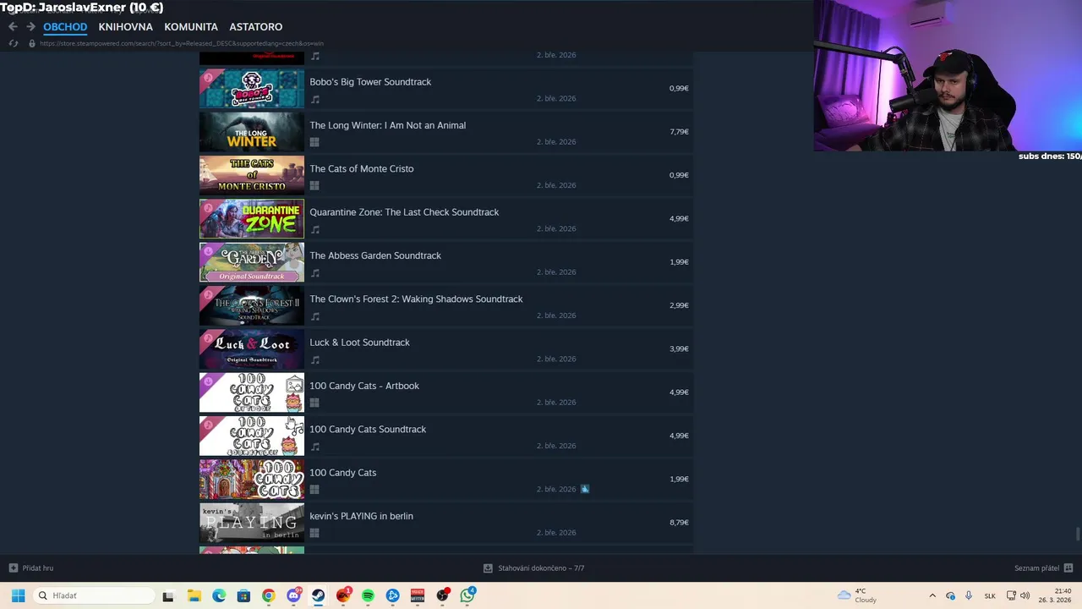Image resolution: width=1082 pixels, height=609 pixels.
Task: Open Seznam přátel friends list
Action: click(x=1036, y=568)
